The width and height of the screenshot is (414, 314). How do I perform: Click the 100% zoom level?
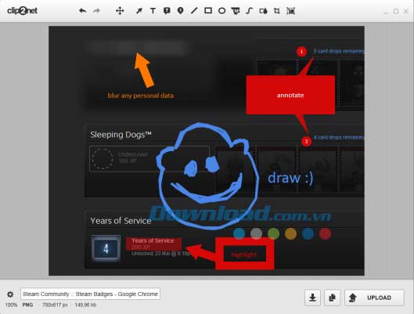click(11, 305)
